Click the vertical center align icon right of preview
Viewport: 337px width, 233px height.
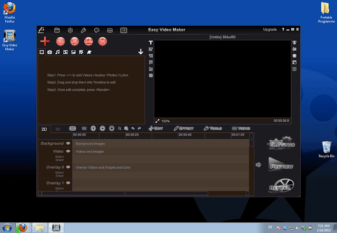click(294, 49)
